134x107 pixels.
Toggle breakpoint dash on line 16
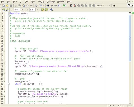click(5, 51)
